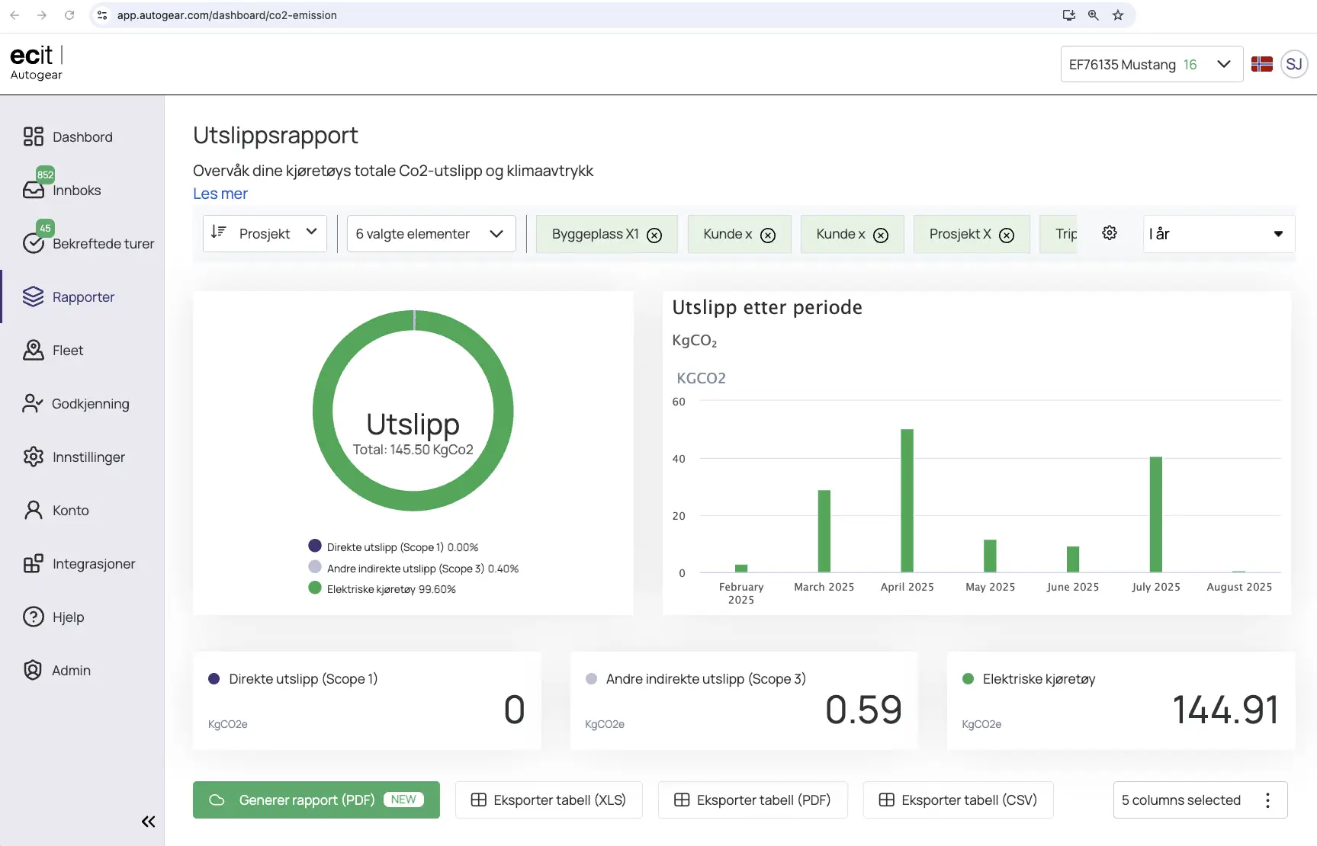Viewport: 1317px width, 846px height.
Task: Select Bekreftede turer in the sidebar
Action: click(34, 242)
